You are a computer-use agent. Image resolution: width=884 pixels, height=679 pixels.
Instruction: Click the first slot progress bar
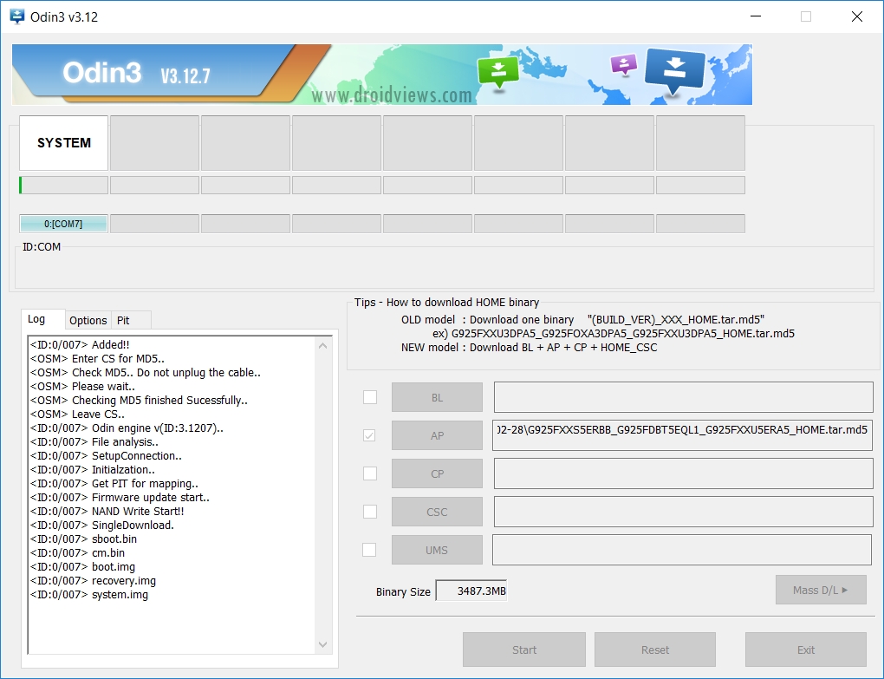pos(64,185)
